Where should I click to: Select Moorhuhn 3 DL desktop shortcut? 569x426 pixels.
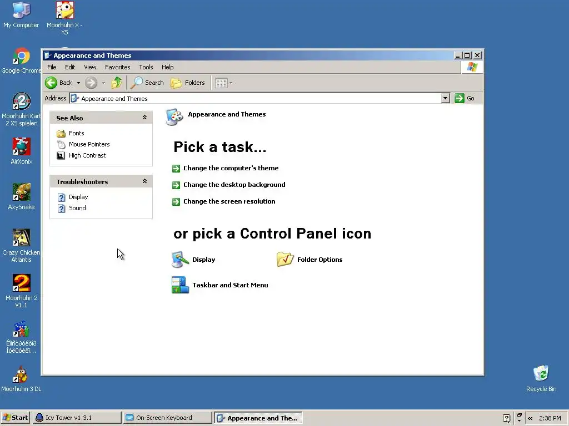click(21, 379)
